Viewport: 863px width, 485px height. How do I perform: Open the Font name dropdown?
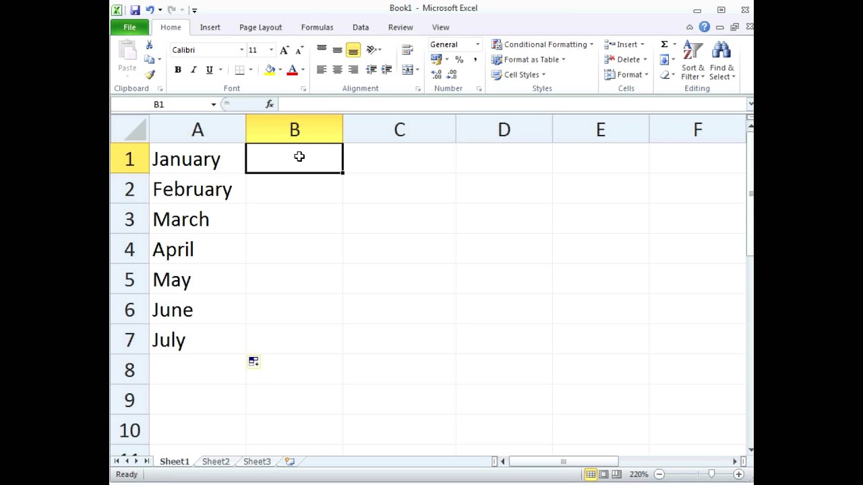click(241, 50)
